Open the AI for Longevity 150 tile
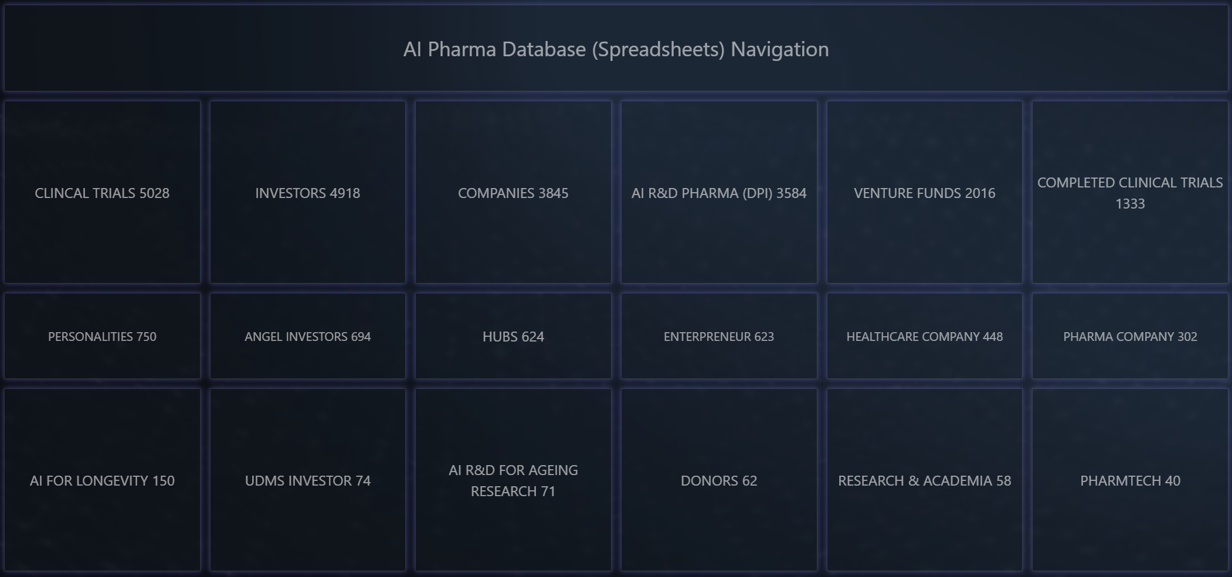Screen dimensions: 1232x577 click(102, 480)
